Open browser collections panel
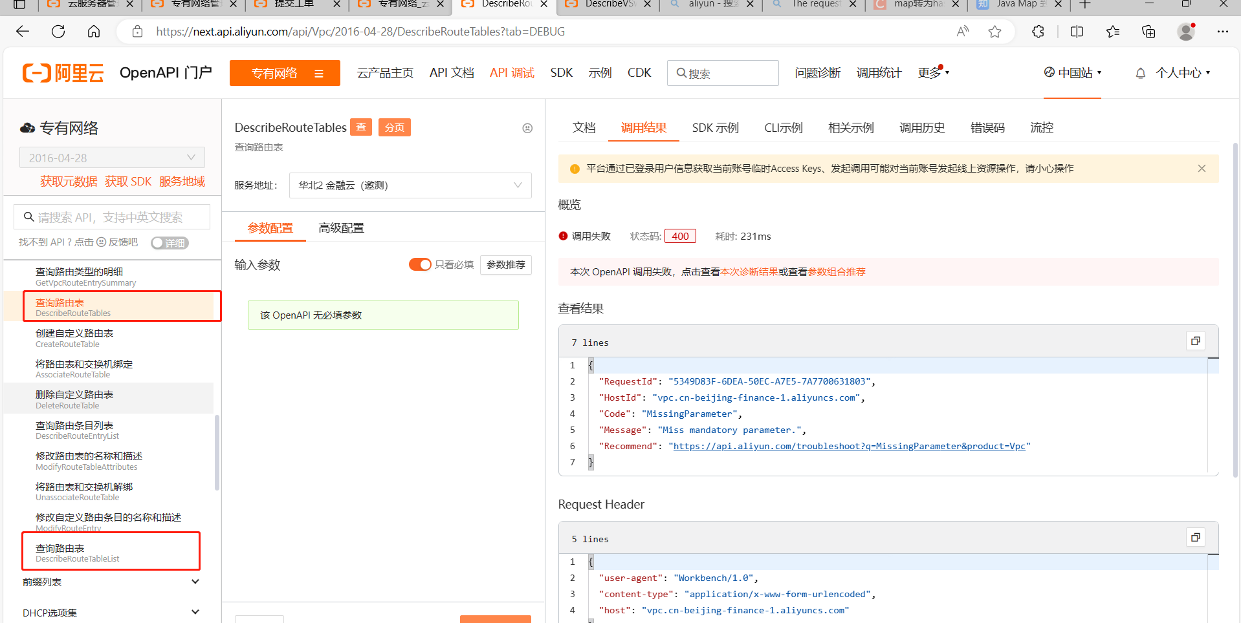The height and width of the screenshot is (623, 1241). [x=1148, y=32]
